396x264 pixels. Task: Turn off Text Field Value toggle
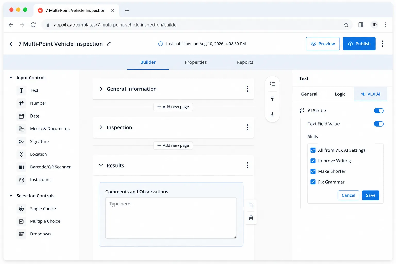[x=379, y=124]
